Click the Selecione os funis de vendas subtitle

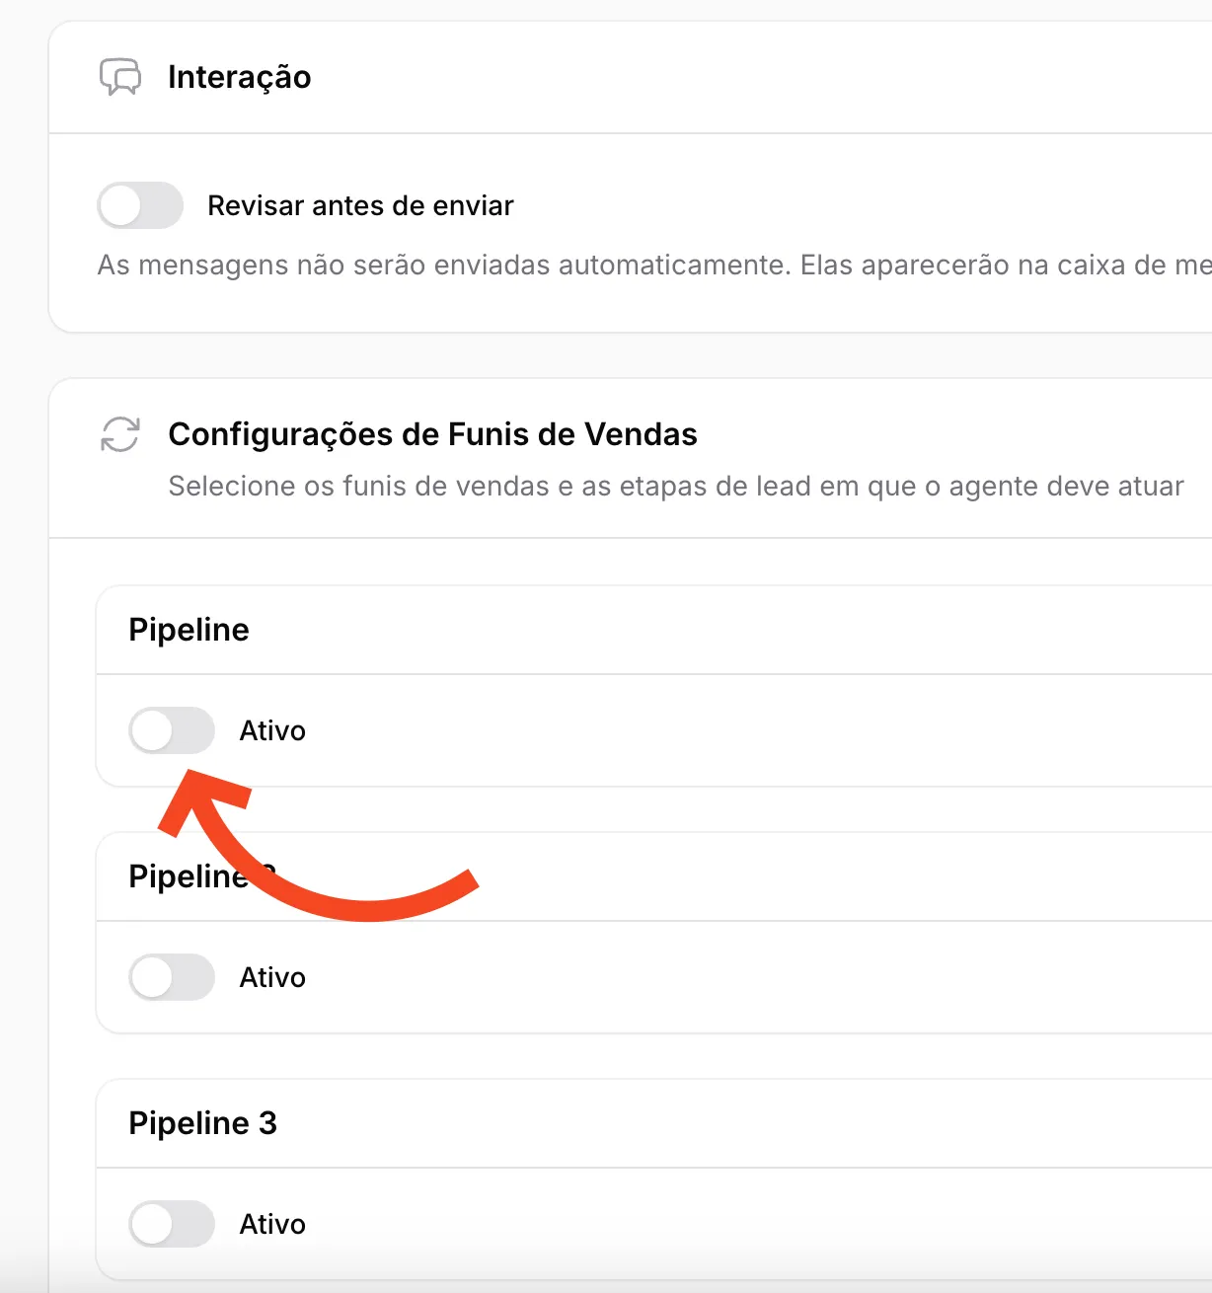[x=675, y=487]
